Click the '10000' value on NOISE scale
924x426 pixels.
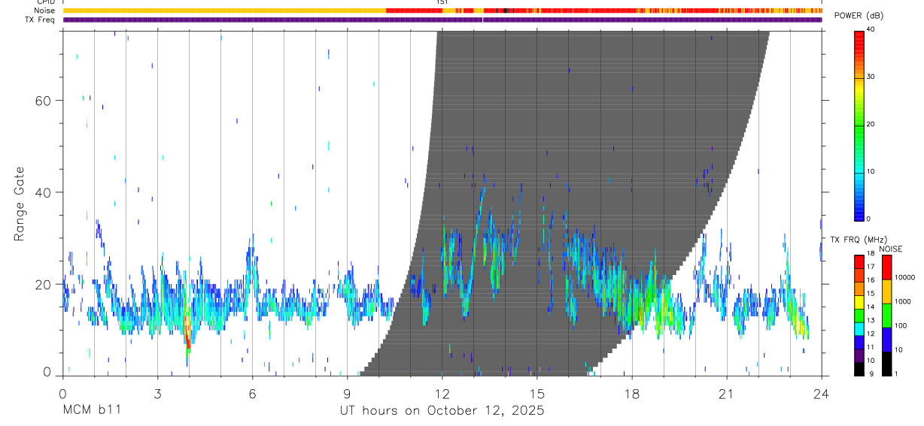coord(905,277)
